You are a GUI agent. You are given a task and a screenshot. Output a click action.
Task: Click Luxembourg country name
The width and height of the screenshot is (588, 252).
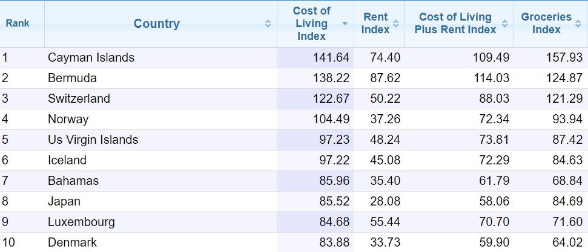point(81,222)
